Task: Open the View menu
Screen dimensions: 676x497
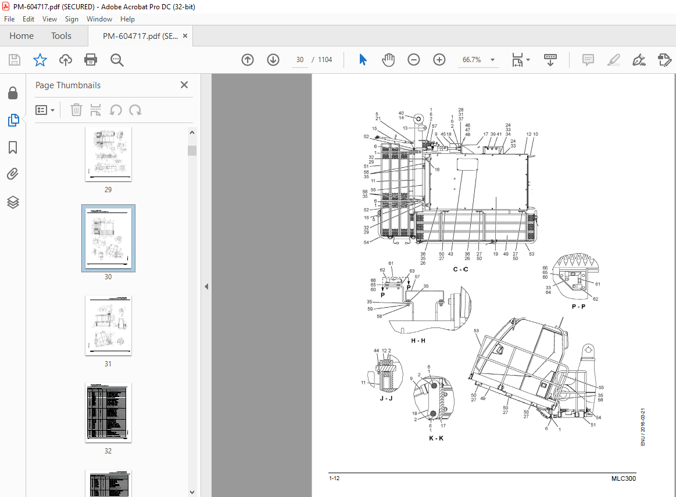Action: [49, 19]
